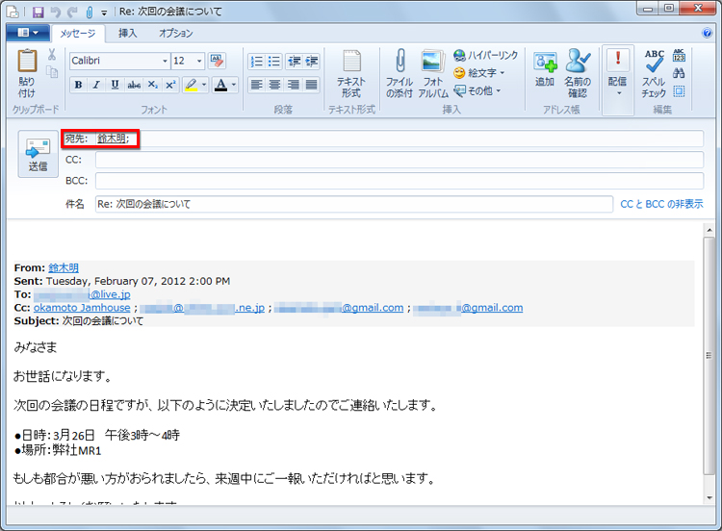Image resolution: width=722 pixels, height=531 pixels.
Task: Click the @live.jp address in To line
Action: pyautogui.click(x=83, y=294)
